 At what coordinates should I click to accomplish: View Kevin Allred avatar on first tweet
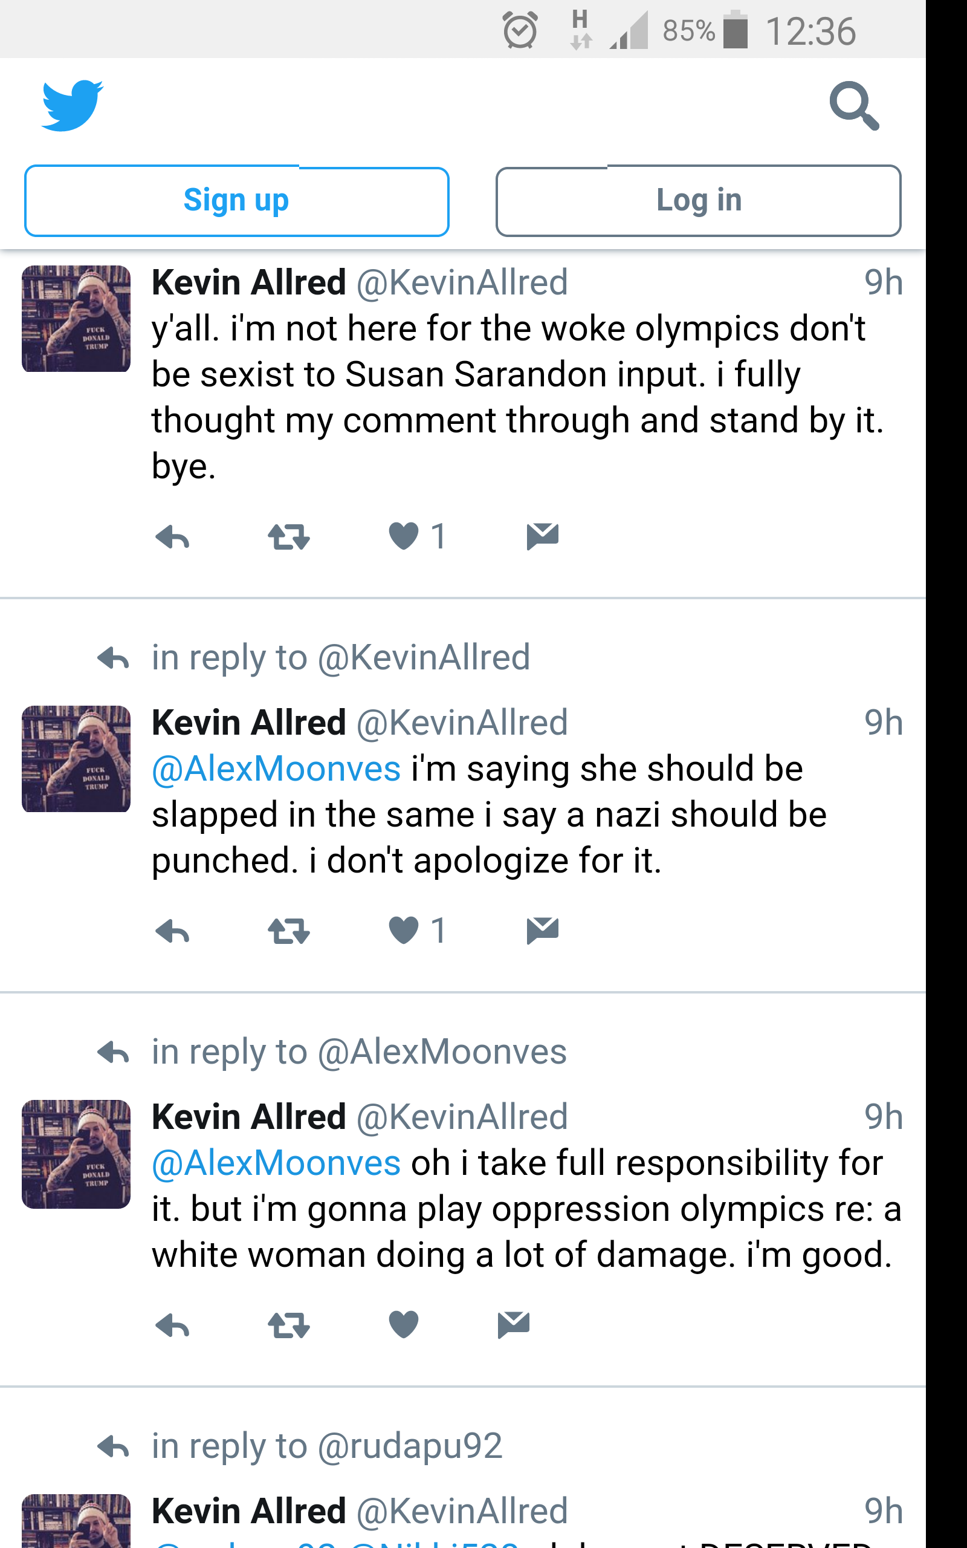click(76, 319)
